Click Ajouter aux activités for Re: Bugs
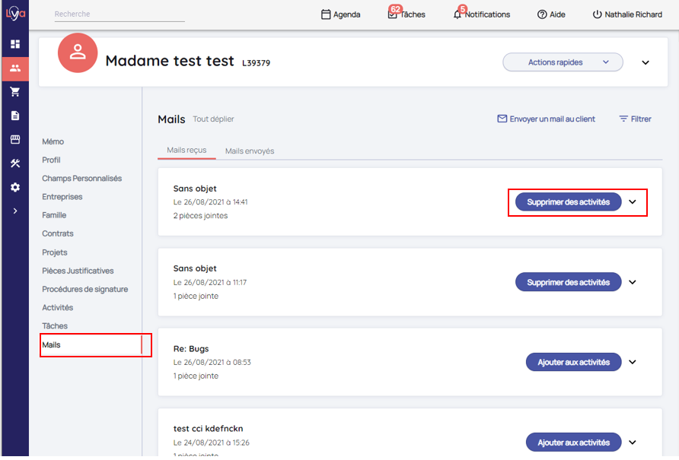679x460 pixels. [x=573, y=363]
